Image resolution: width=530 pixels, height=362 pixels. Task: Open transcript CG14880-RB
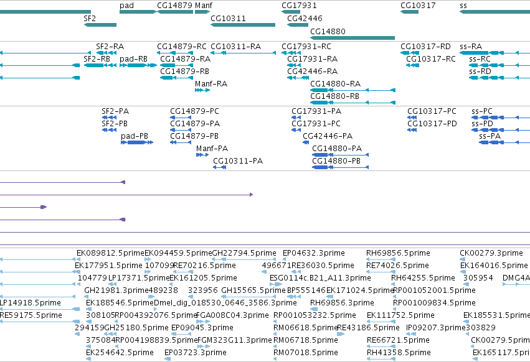pos(334,96)
